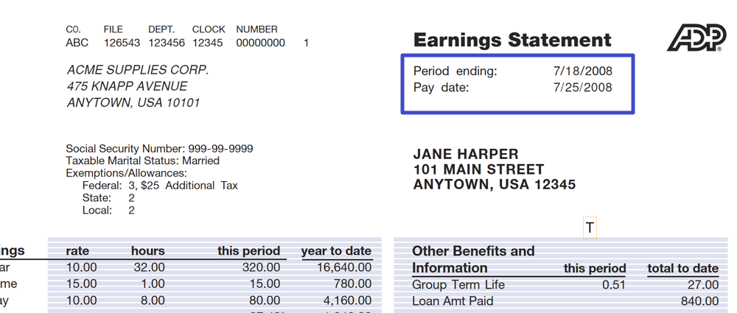Select the orange T text annotation marker
The image size is (737, 313).
click(590, 228)
